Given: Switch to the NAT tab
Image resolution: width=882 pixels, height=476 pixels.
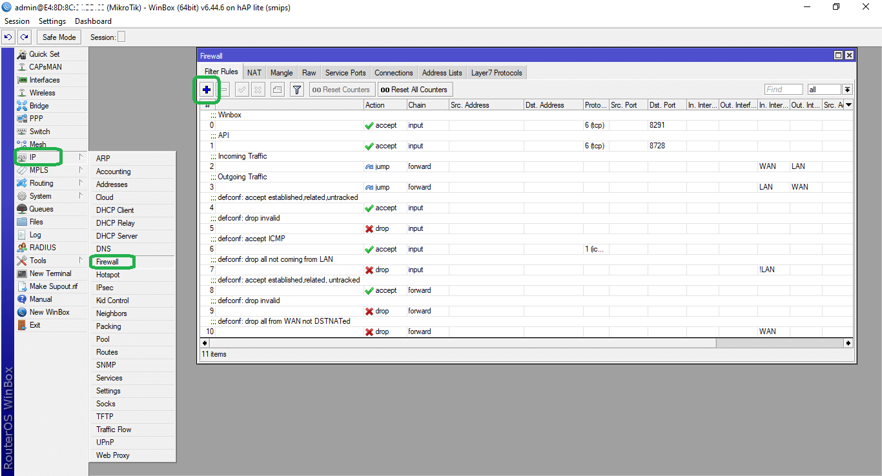Looking at the screenshot, I should pos(254,73).
